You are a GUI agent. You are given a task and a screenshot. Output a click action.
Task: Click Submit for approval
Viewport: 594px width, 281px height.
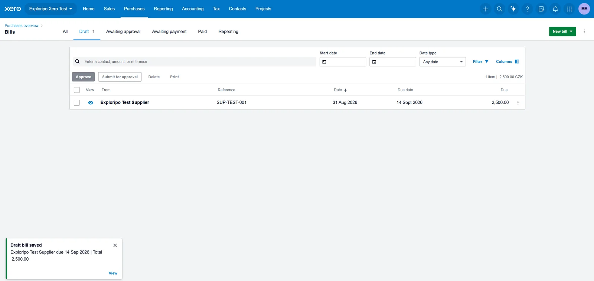pos(120,77)
